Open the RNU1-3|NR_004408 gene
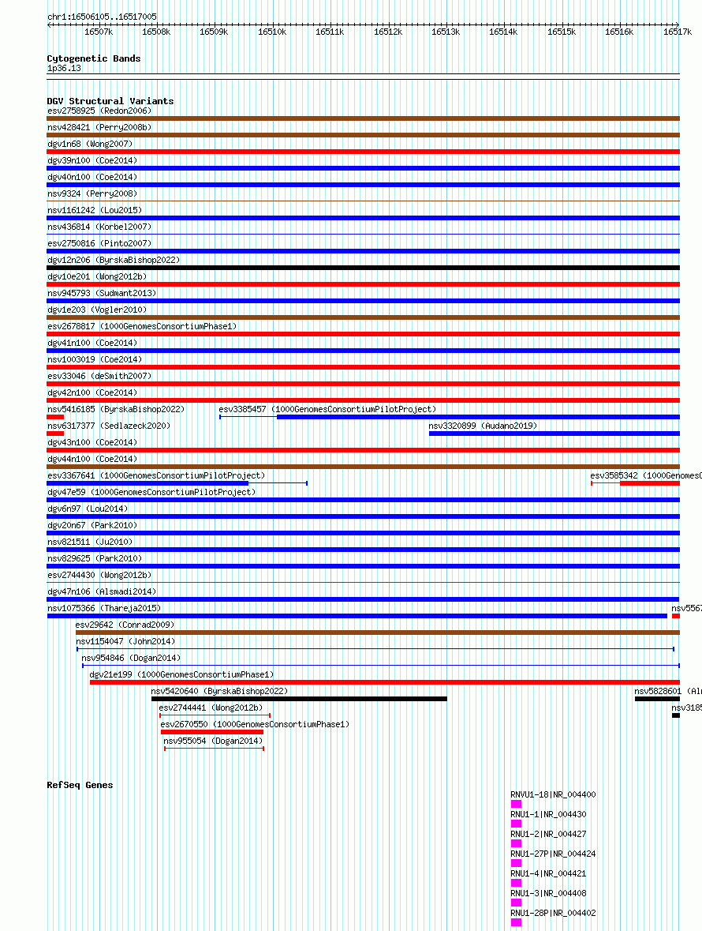Screen dimensions: 702x931 coord(548,895)
